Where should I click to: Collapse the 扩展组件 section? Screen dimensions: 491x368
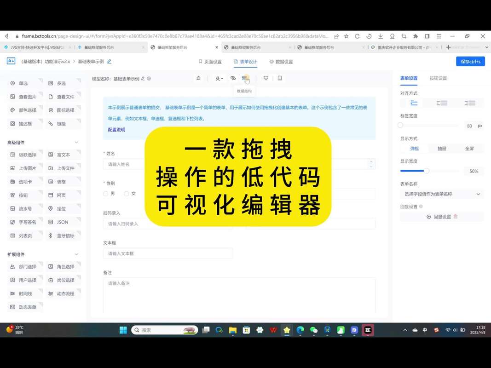[x=76, y=254]
